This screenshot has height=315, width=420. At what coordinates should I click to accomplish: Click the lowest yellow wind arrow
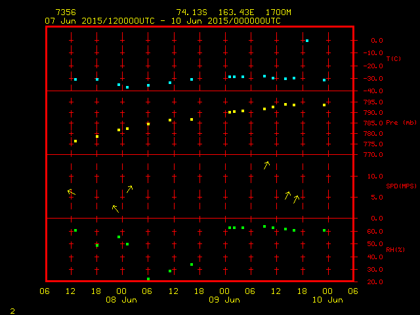pyautogui.click(x=115, y=209)
